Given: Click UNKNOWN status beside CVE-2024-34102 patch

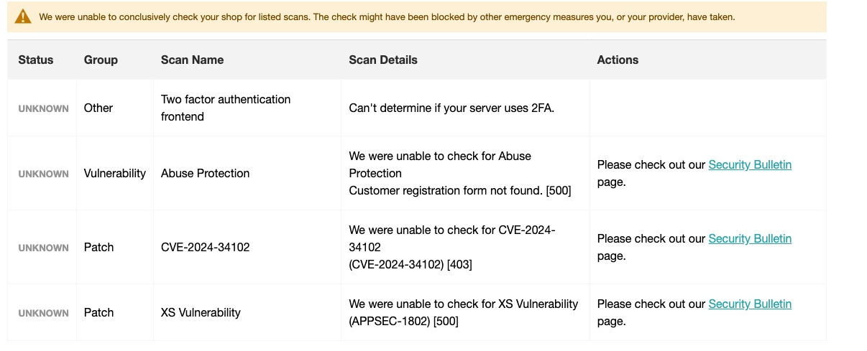Looking at the screenshot, I should (44, 248).
